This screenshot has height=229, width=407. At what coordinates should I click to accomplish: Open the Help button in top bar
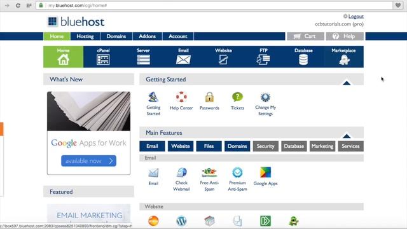point(345,36)
